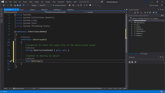Expand Dependencies node in Solution Explorer
Viewport: 165px width, 93px height.
[x=132, y=23]
